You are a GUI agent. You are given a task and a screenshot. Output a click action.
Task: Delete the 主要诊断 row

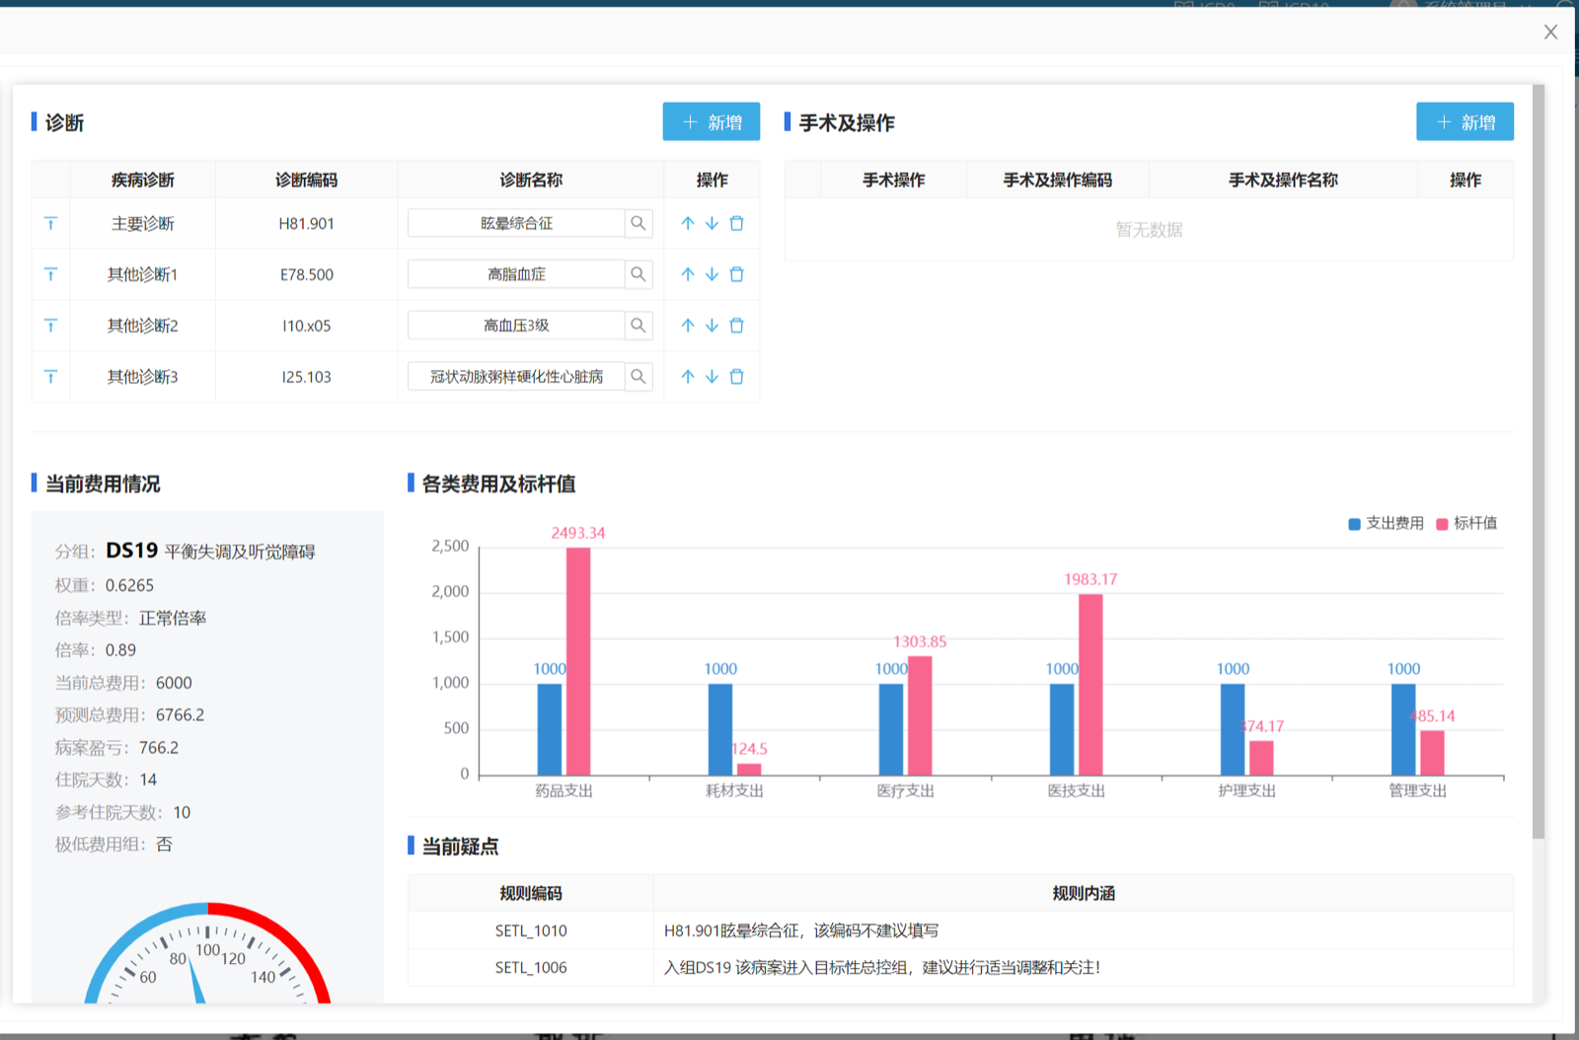[x=736, y=223]
